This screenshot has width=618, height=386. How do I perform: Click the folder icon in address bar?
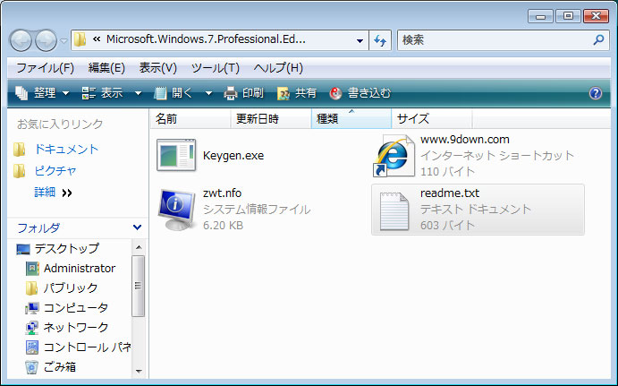click(x=80, y=39)
